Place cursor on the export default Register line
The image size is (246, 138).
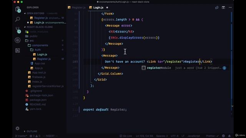click(105, 110)
